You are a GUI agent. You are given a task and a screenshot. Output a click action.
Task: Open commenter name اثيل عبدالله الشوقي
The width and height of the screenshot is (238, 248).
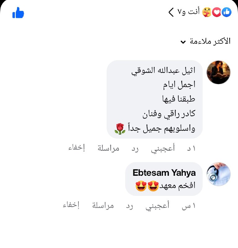point(163,71)
